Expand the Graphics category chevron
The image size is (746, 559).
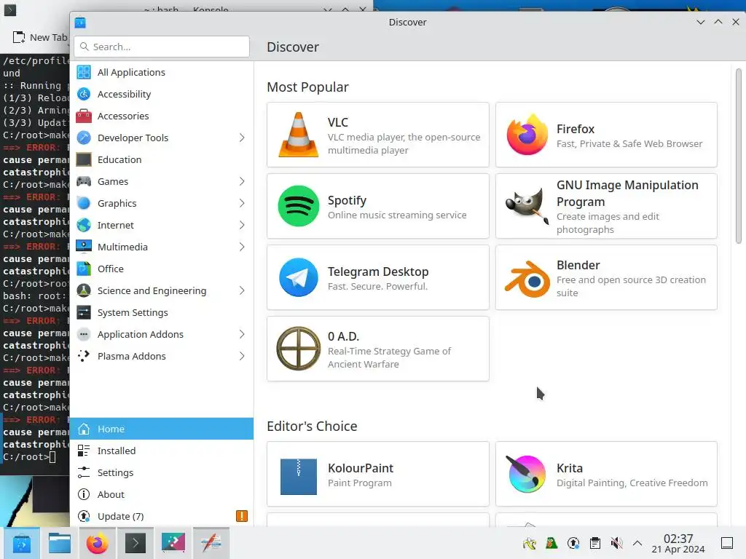242,204
